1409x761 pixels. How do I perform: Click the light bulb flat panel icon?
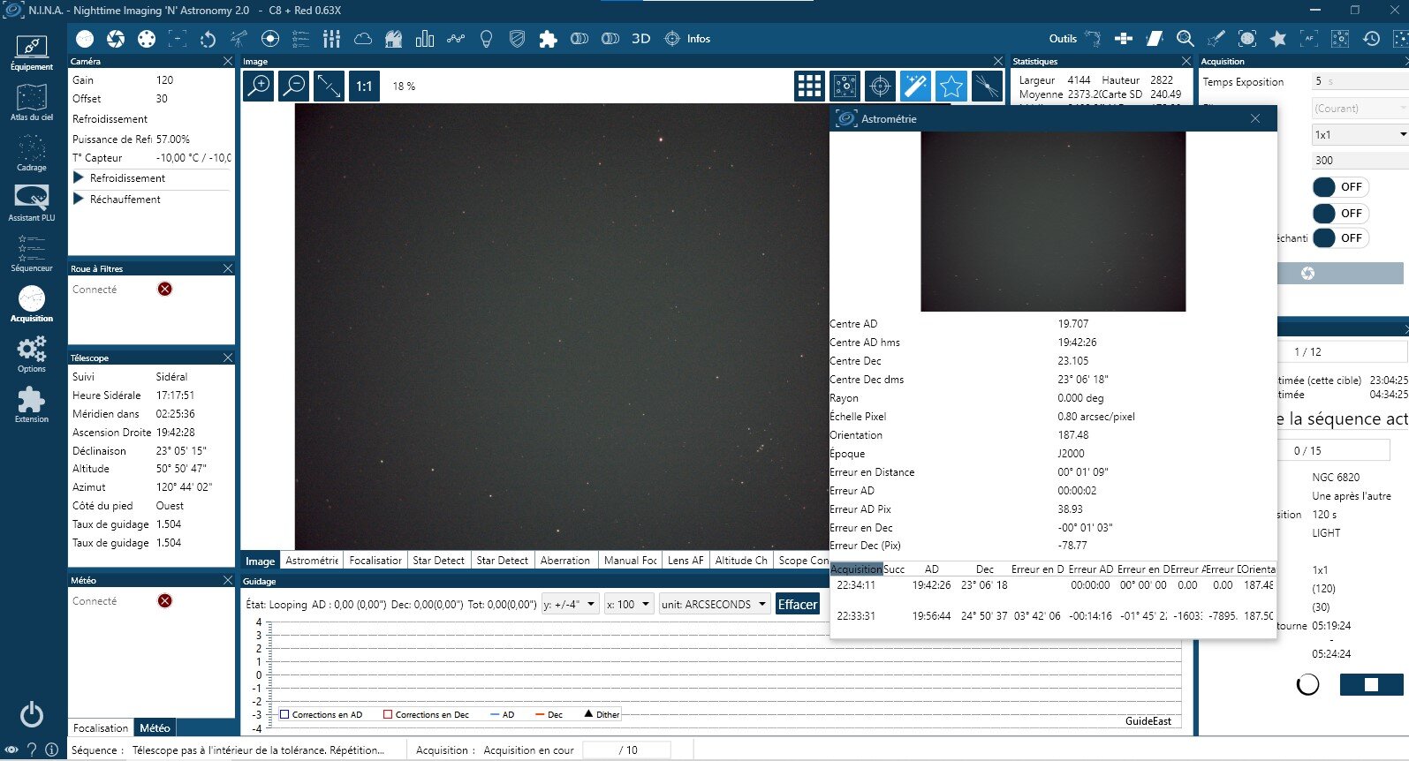pyautogui.click(x=486, y=39)
